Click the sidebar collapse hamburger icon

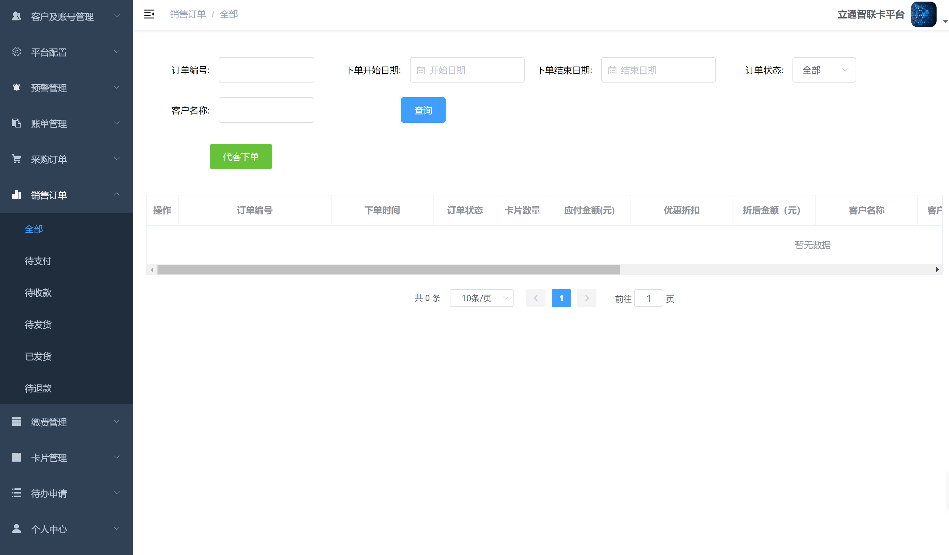[x=149, y=14]
